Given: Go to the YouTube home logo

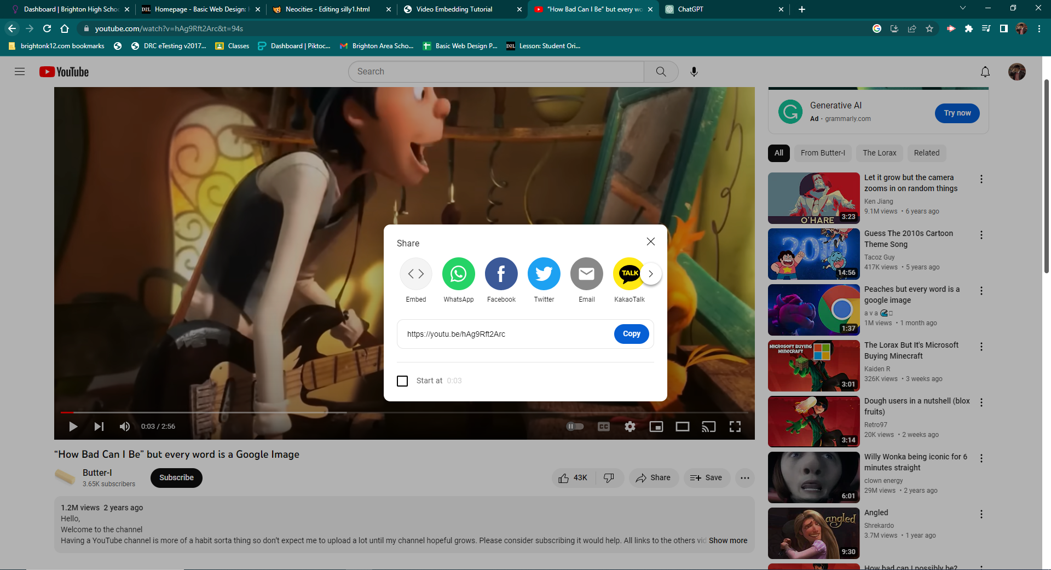Looking at the screenshot, I should pos(64,72).
